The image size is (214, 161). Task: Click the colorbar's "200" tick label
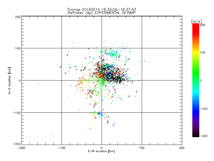coord(202,25)
